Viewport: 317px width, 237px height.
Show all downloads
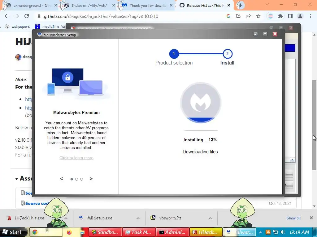pos(293,218)
